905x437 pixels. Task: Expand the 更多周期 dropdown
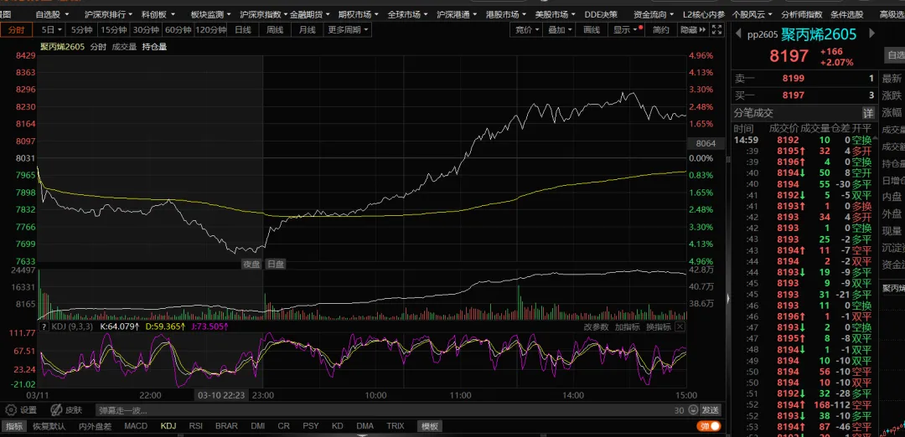click(347, 30)
